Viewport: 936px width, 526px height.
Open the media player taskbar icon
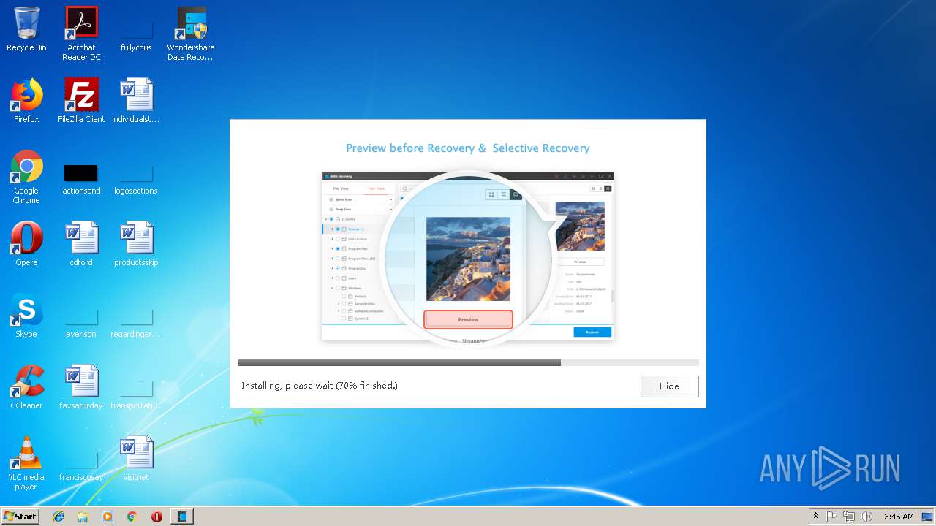pyautogui.click(x=107, y=517)
